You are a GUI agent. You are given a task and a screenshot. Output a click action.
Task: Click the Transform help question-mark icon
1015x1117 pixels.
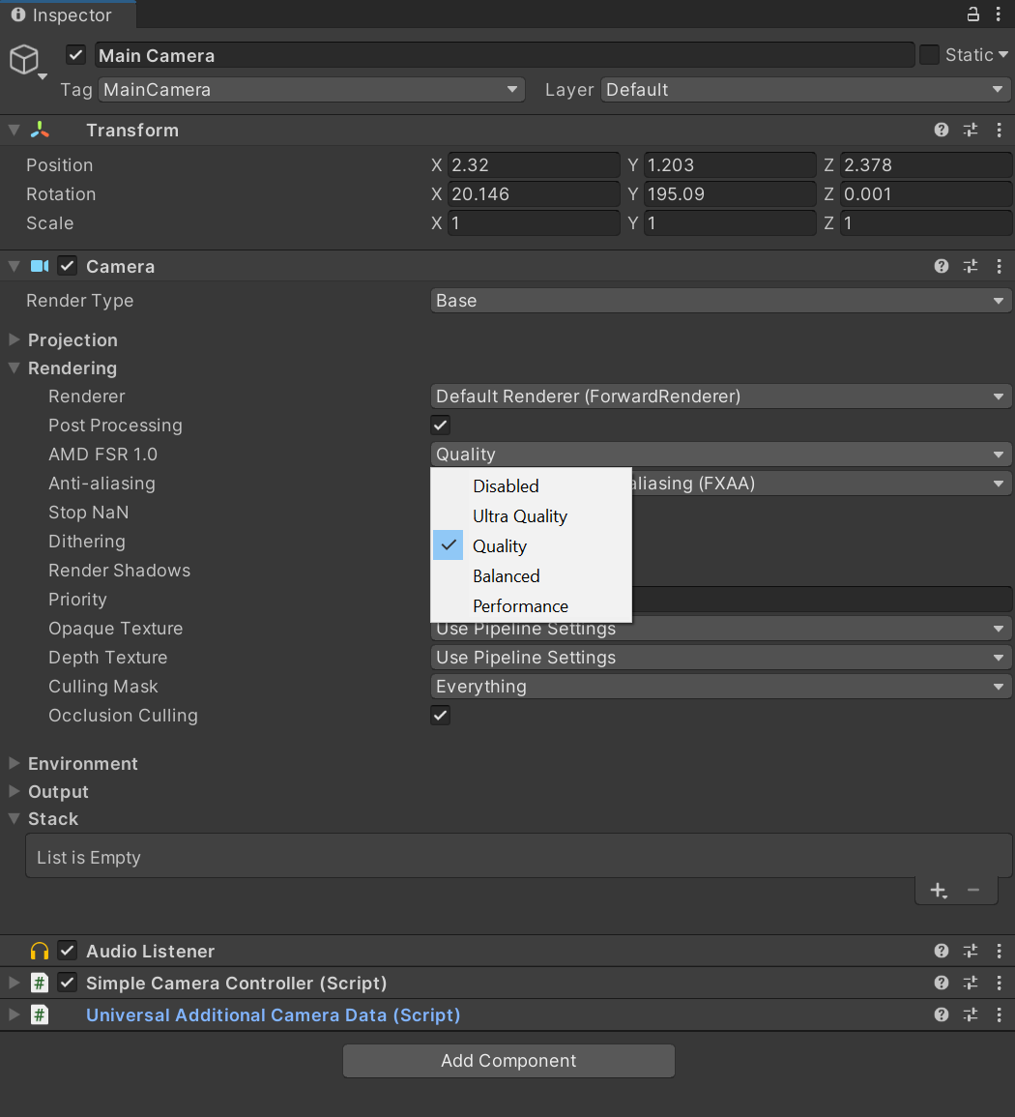[x=941, y=130]
